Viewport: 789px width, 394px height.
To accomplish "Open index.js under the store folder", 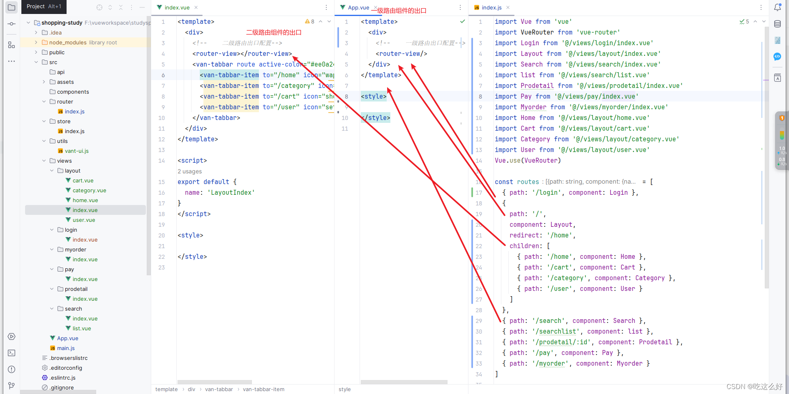I will pos(74,131).
